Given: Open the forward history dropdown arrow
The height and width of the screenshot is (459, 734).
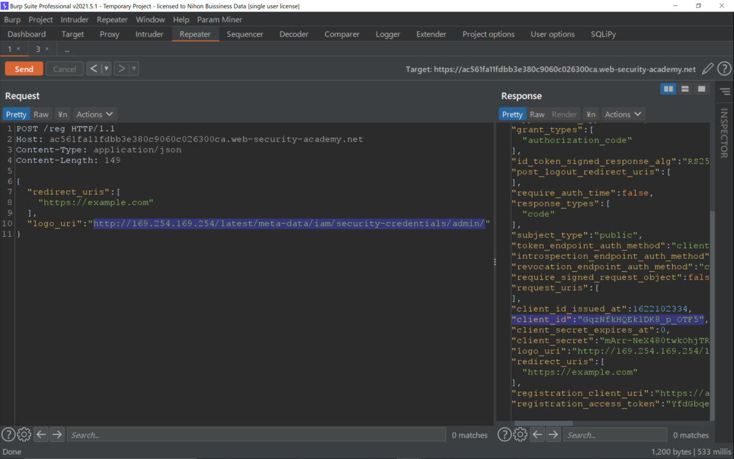Looking at the screenshot, I should coord(134,69).
